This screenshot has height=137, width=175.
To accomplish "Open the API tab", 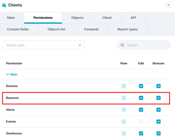I will (133, 18).
